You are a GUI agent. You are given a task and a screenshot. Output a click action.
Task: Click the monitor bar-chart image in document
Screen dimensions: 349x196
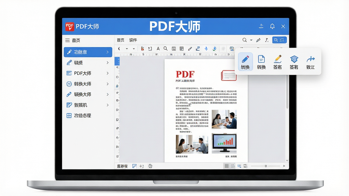coord(224,143)
